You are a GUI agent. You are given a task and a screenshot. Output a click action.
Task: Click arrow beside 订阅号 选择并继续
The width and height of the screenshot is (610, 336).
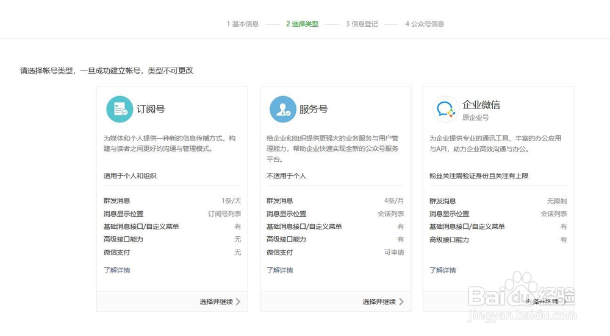pos(239,301)
